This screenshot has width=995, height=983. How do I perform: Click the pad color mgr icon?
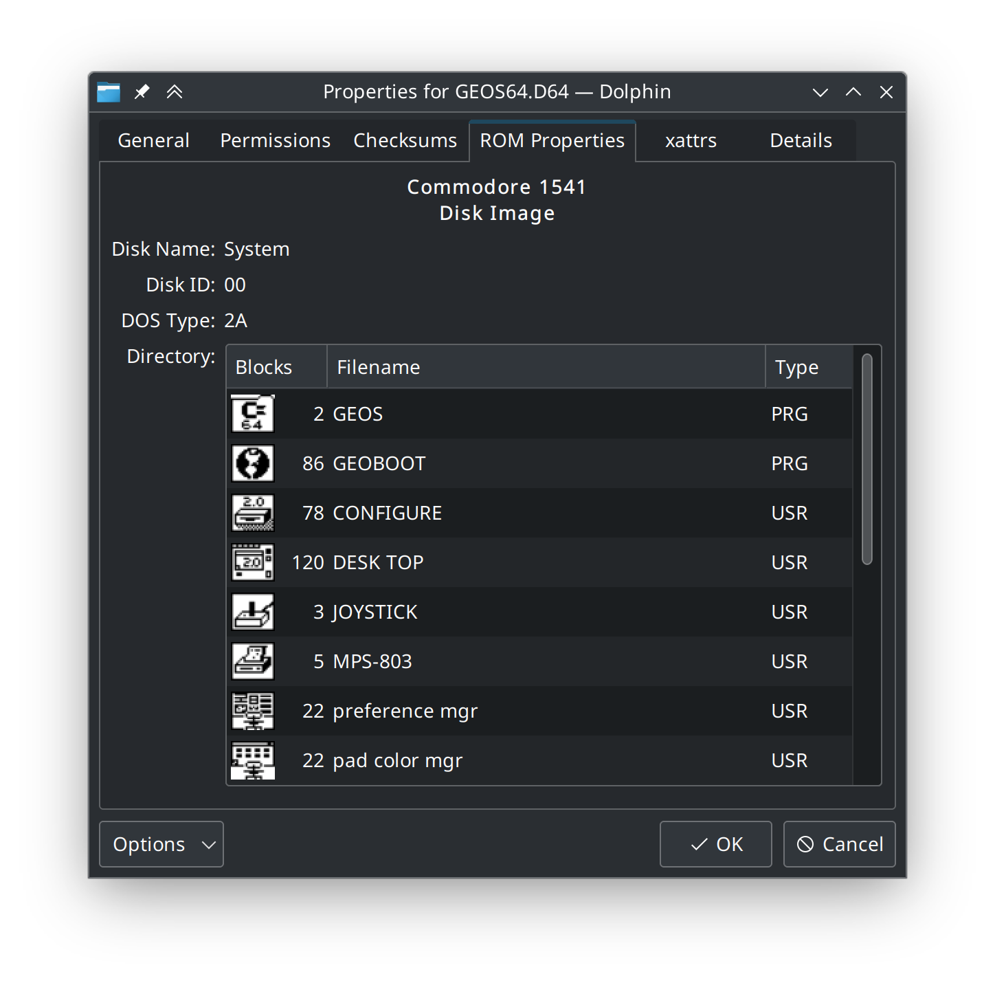coord(253,760)
